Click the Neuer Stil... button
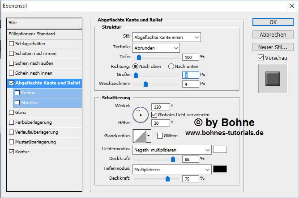299x198 pixels. point(273,47)
